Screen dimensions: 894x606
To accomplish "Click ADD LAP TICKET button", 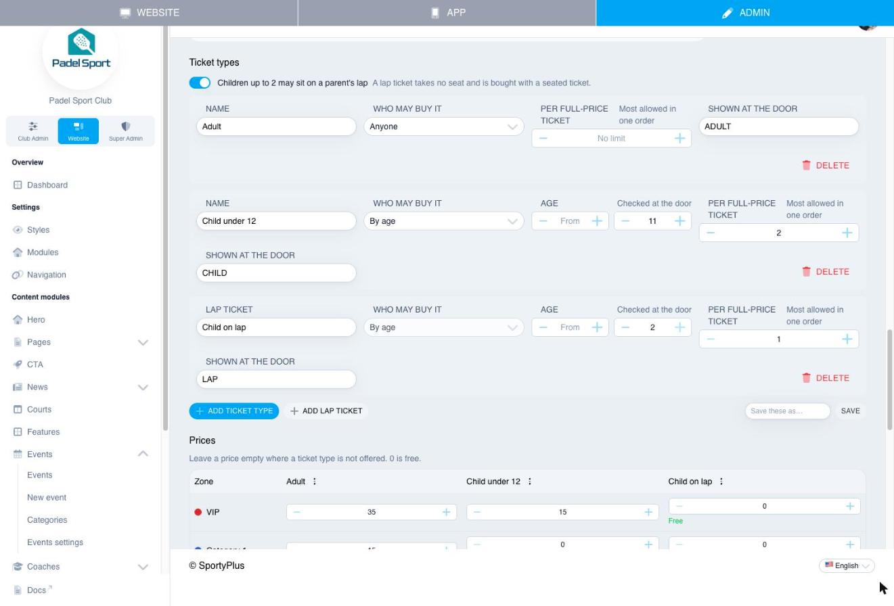I will [326, 411].
